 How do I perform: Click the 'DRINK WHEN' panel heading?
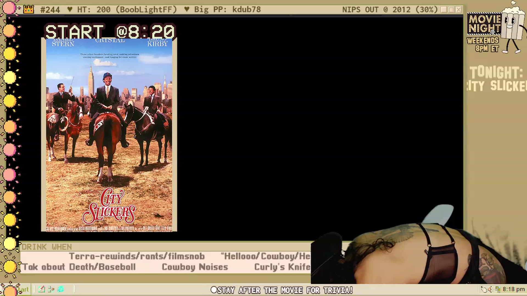[47, 247]
